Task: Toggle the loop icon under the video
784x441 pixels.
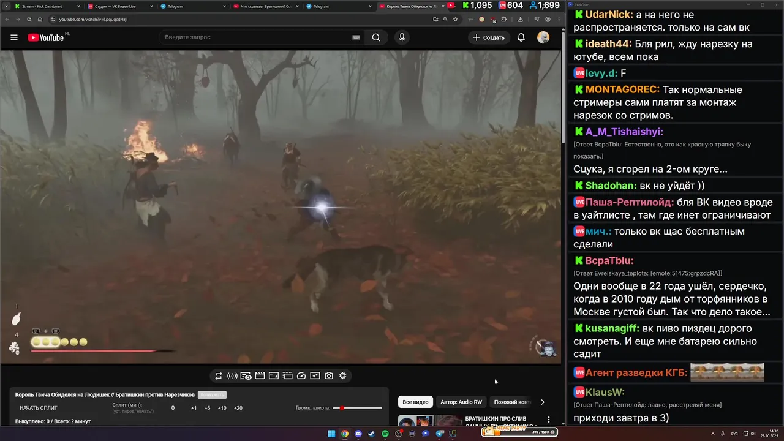Action: click(218, 376)
